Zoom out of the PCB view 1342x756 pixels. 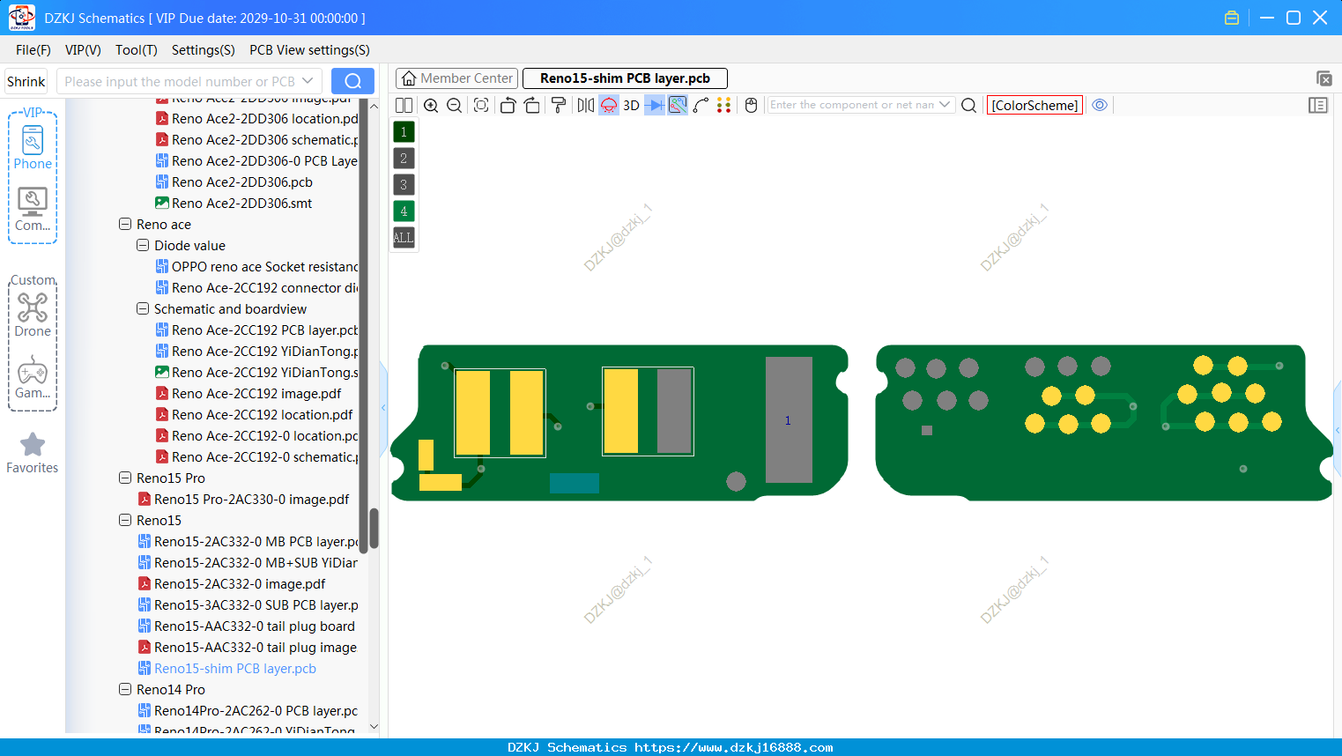click(455, 106)
